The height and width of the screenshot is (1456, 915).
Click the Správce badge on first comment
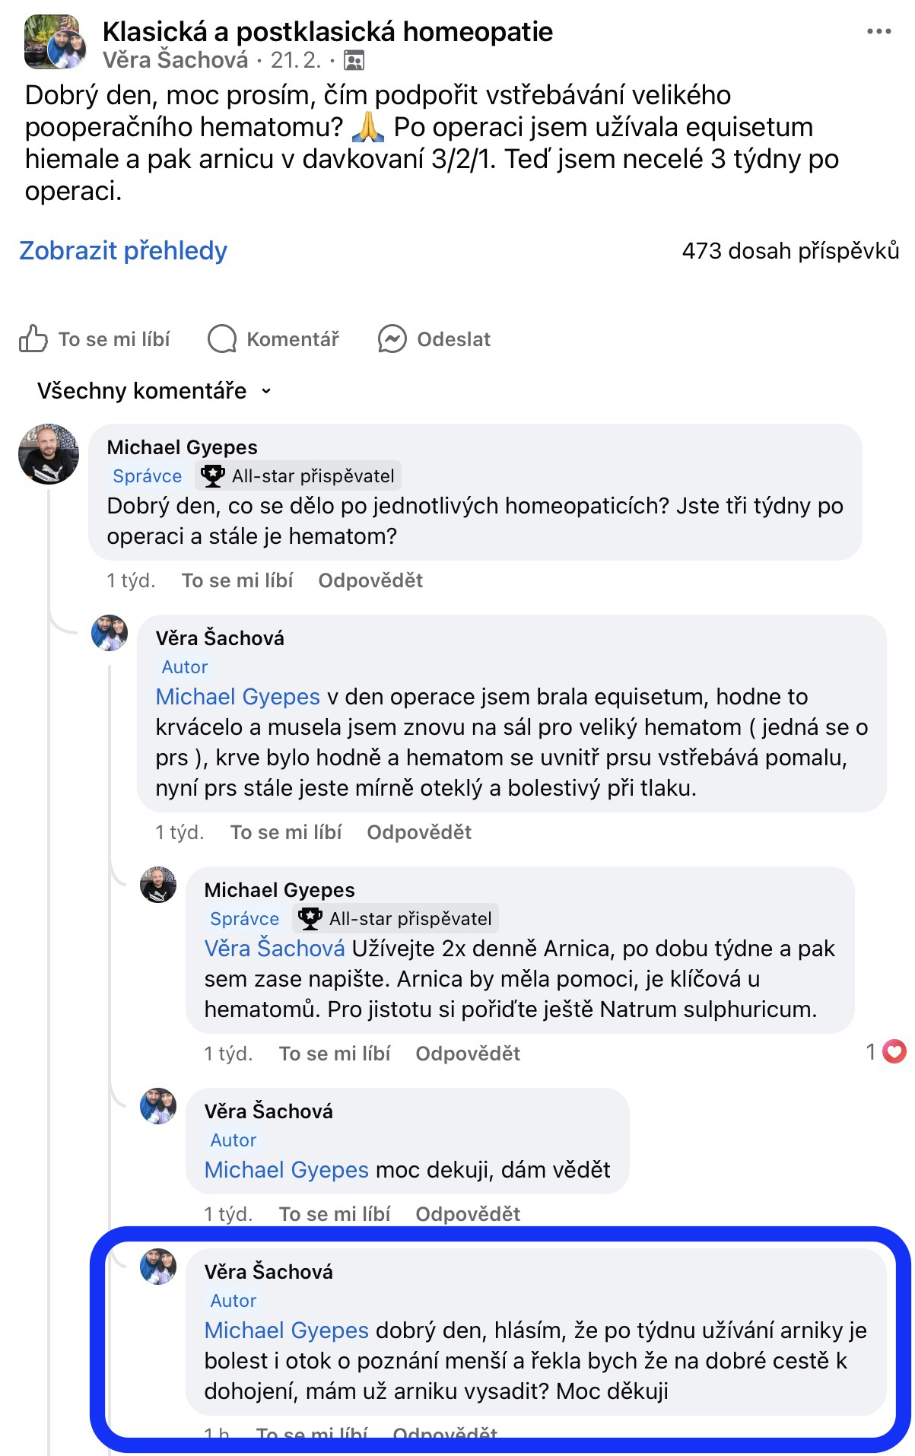[147, 476]
